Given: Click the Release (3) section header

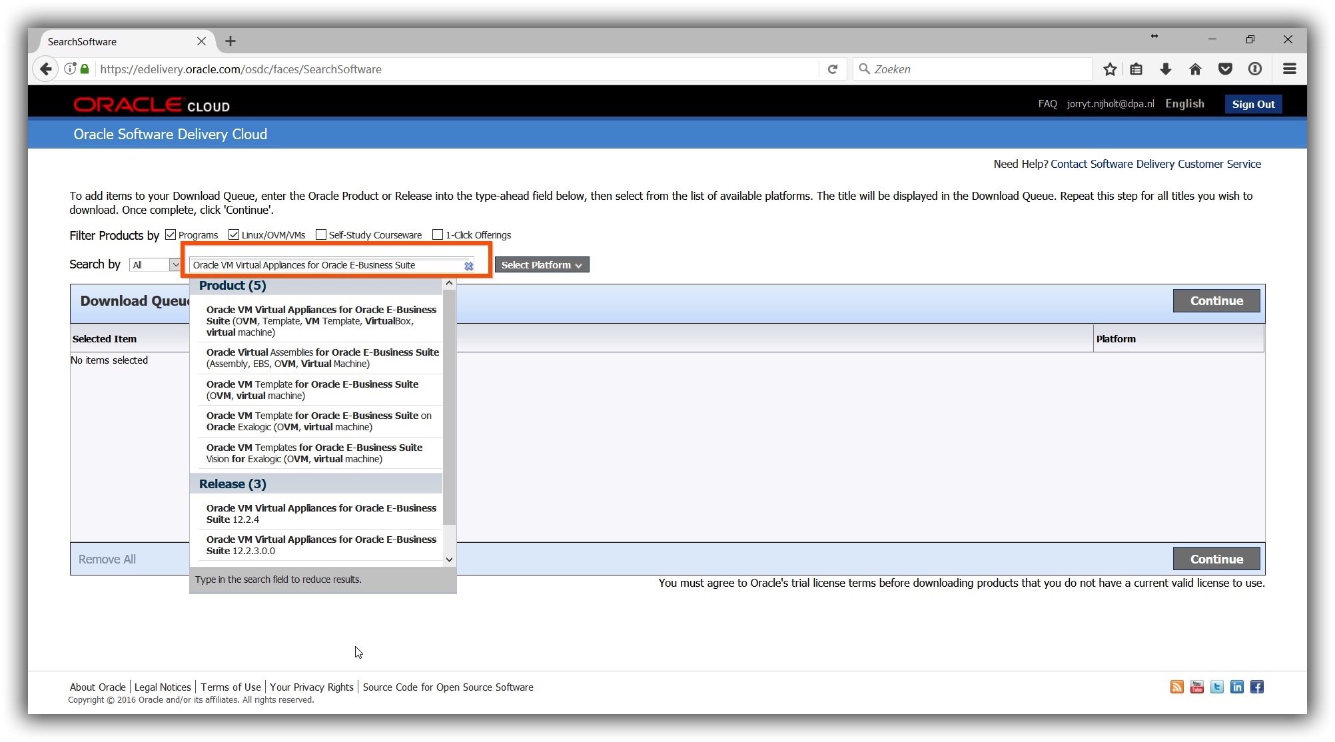Looking at the screenshot, I should tap(316, 484).
